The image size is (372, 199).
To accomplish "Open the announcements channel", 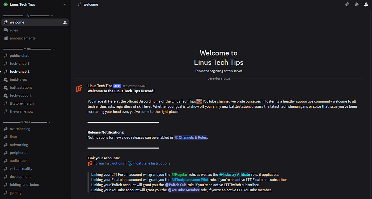I will [35, 38].
